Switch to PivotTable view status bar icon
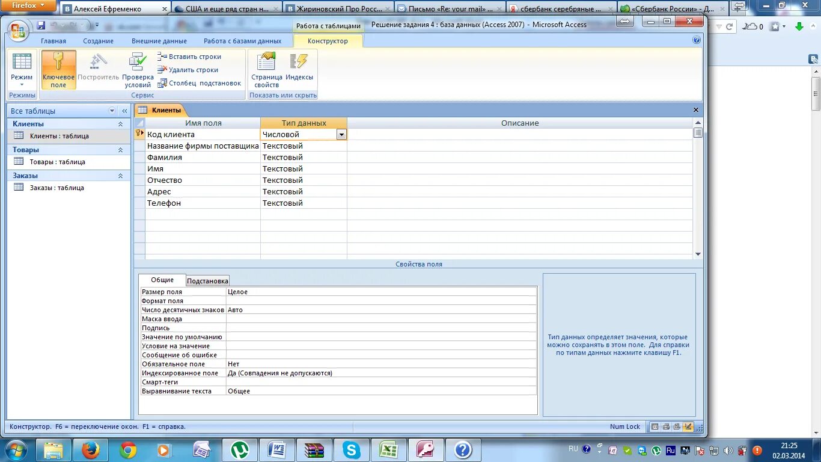 tap(666, 427)
